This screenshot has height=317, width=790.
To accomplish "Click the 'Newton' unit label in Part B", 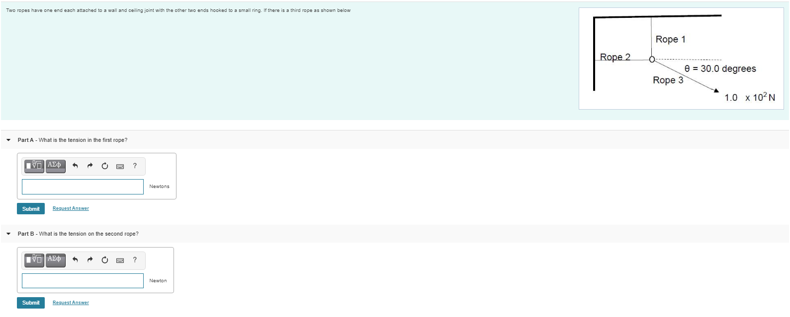I will pos(158,281).
